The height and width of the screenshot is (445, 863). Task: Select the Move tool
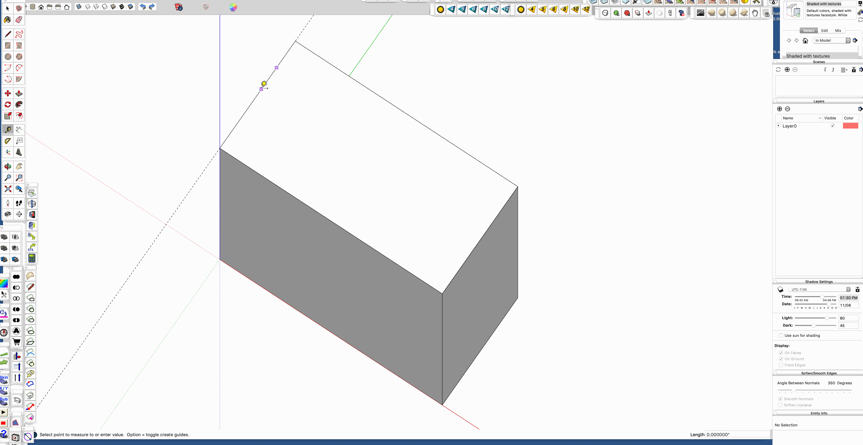pos(7,93)
